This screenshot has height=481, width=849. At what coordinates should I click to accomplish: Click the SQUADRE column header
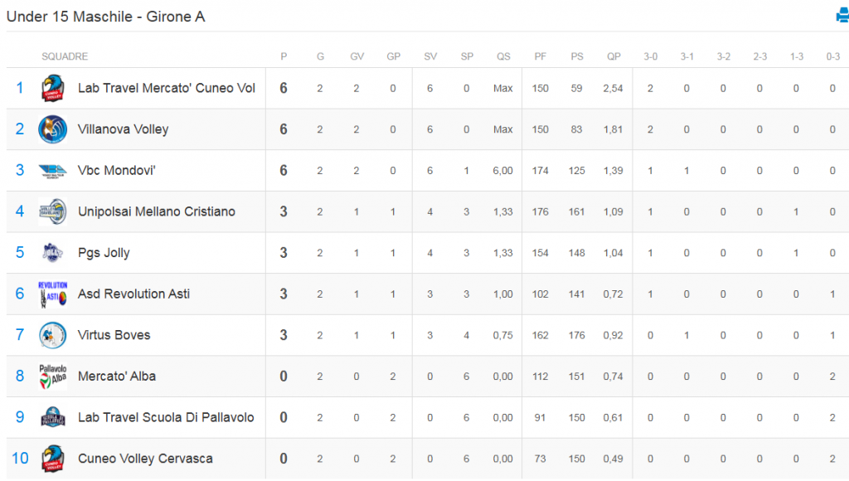pos(65,56)
